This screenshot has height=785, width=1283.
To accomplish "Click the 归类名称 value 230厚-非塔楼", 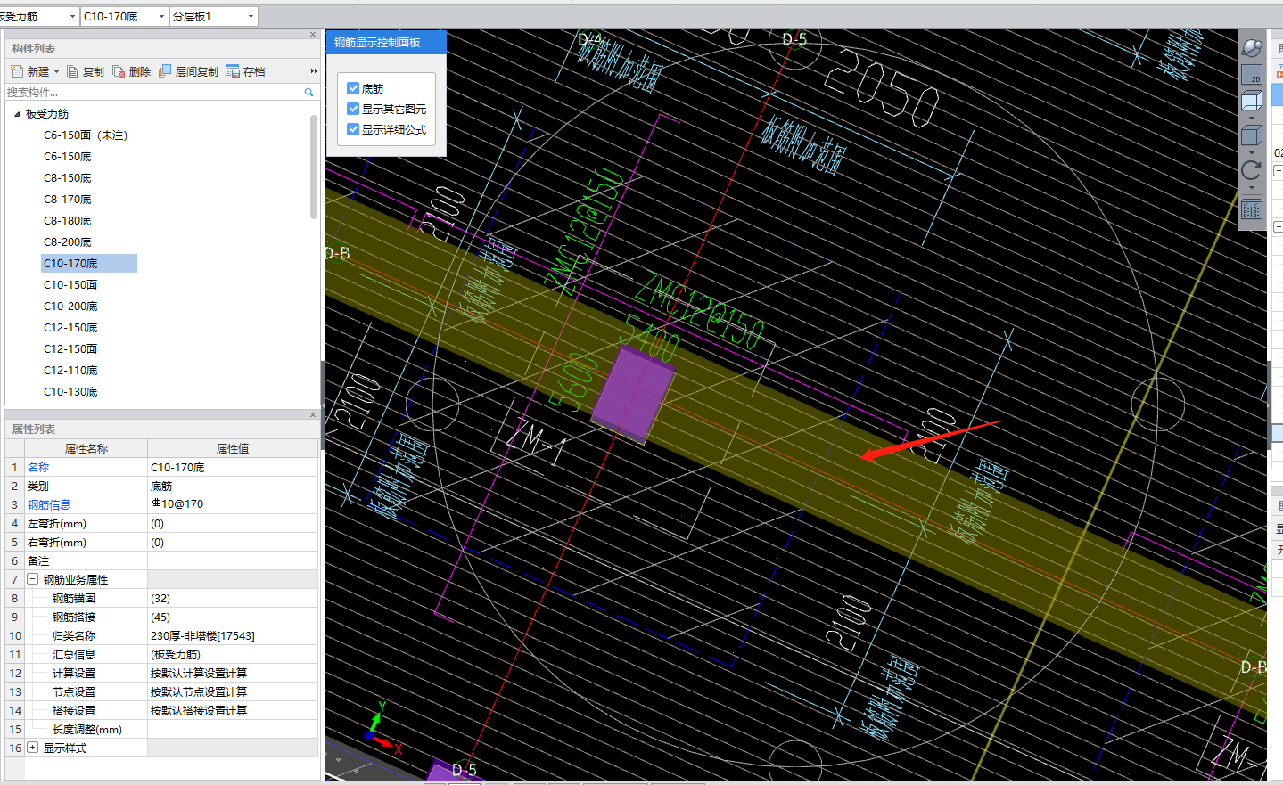I will [233, 636].
